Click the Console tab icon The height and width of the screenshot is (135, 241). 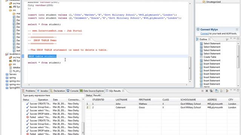tap(68, 91)
